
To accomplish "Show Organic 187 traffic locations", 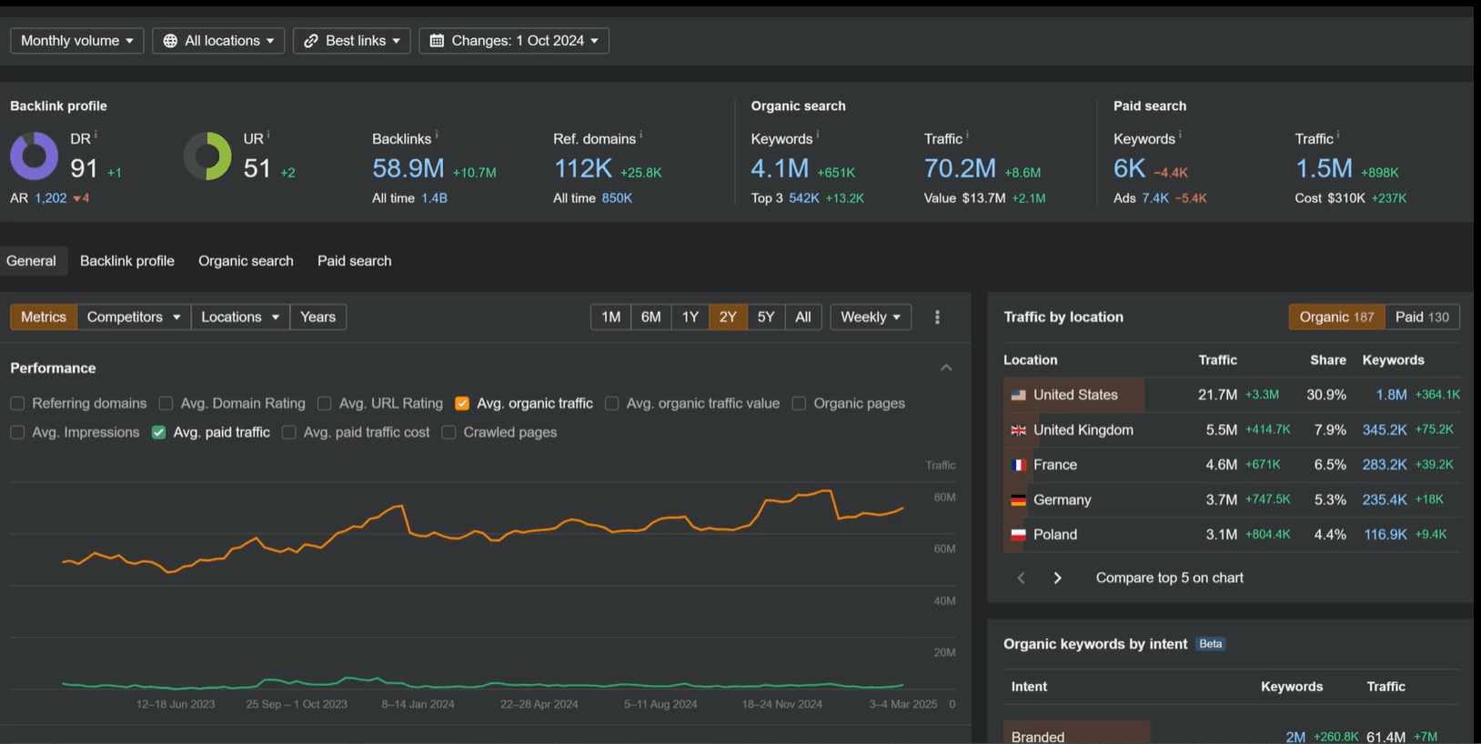I will (1336, 317).
